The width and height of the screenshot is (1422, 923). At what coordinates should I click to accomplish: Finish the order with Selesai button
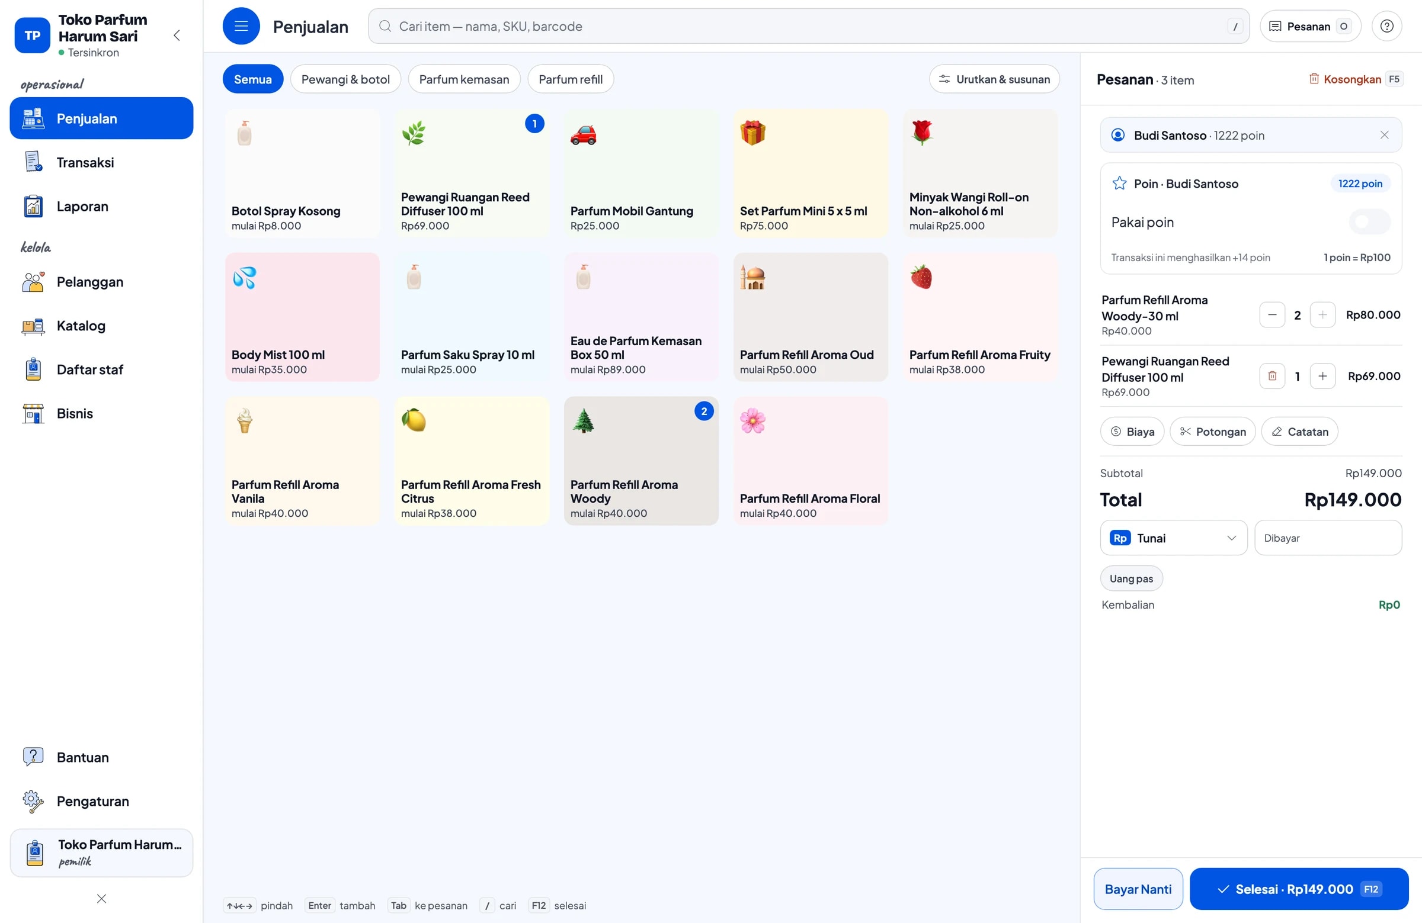pyautogui.click(x=1298, y=889)
